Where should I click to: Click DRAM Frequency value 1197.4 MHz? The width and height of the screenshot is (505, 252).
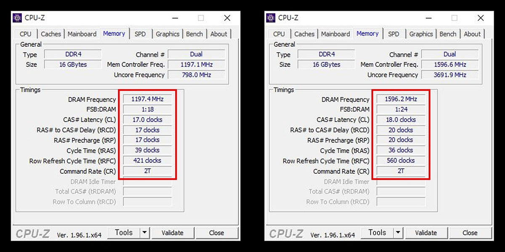(x=147, y=99)
